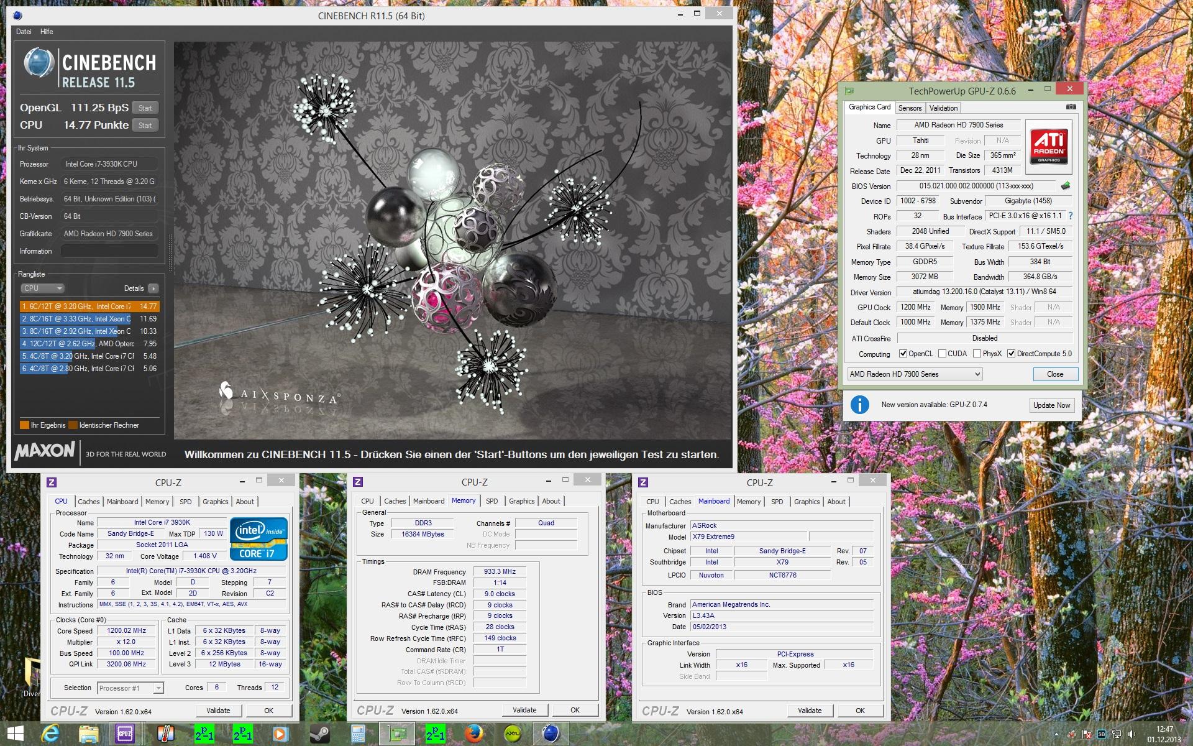This screenshot has width=1193, height=746.
Task: Click the blue info icon under GPU-Z
Action: point(859,405)
